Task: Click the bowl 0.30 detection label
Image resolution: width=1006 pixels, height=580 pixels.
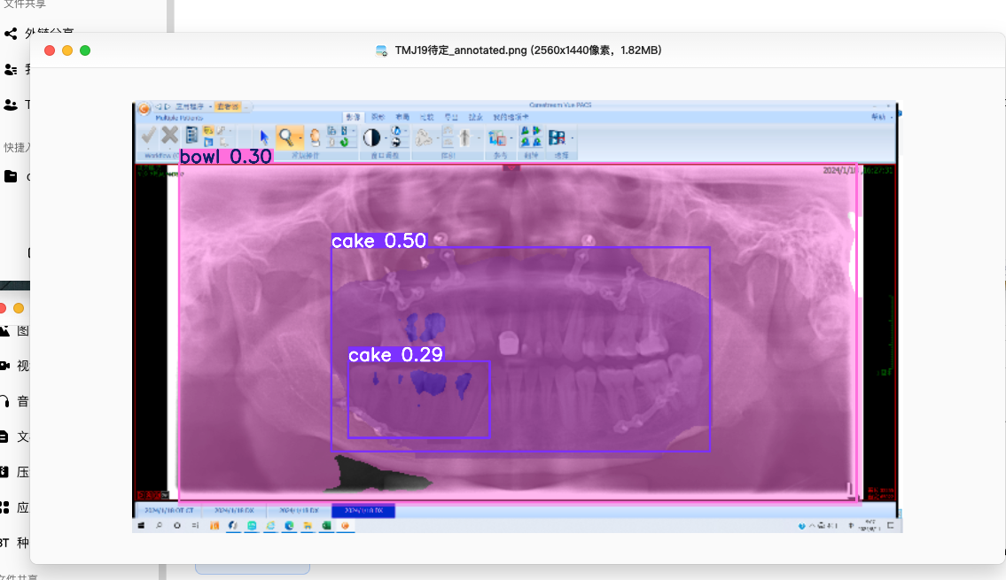Action: pyautogui.click(x=226, y=157)
